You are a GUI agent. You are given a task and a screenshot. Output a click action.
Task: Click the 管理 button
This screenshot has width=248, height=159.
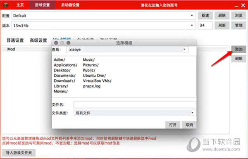[x=238, y=25]
